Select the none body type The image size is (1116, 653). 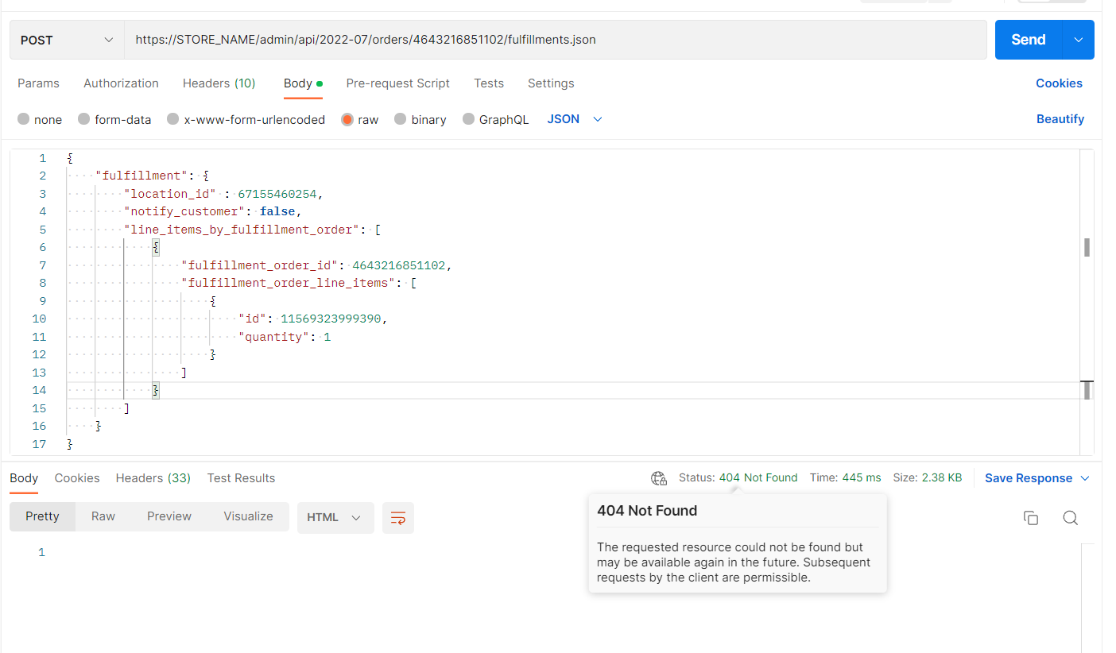40,119
